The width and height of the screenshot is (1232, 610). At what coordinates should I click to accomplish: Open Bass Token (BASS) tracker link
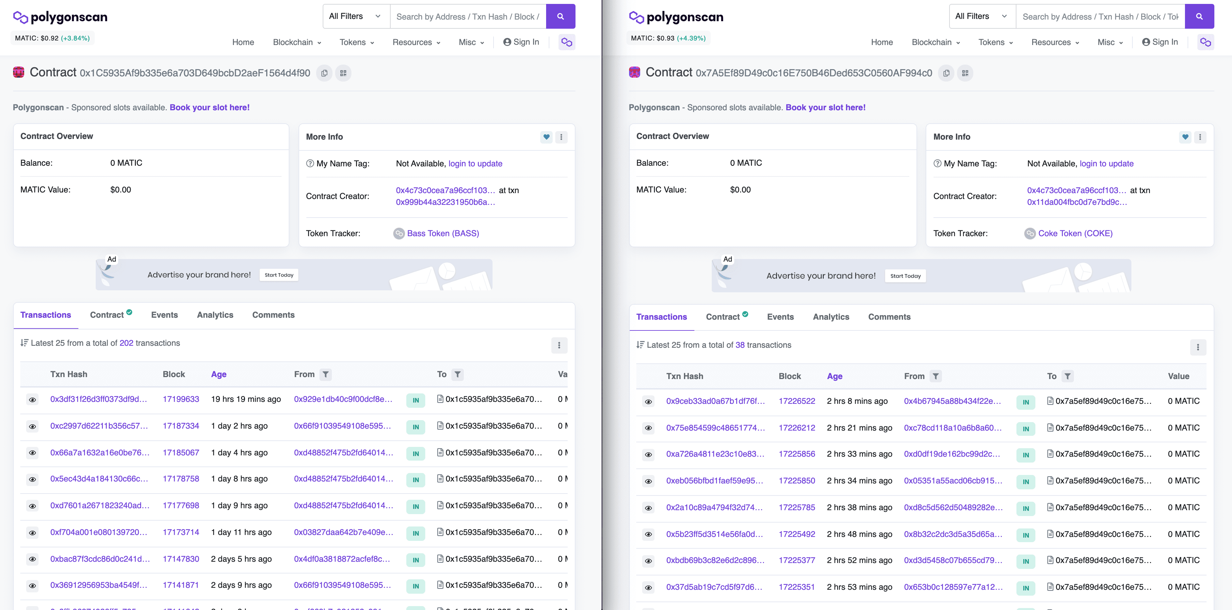point(443,233)
